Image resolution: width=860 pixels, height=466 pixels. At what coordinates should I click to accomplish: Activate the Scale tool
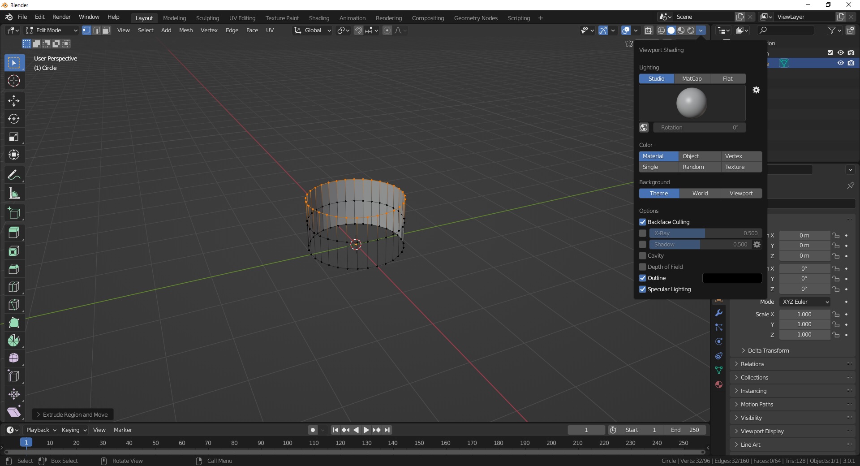click(14, 137)
